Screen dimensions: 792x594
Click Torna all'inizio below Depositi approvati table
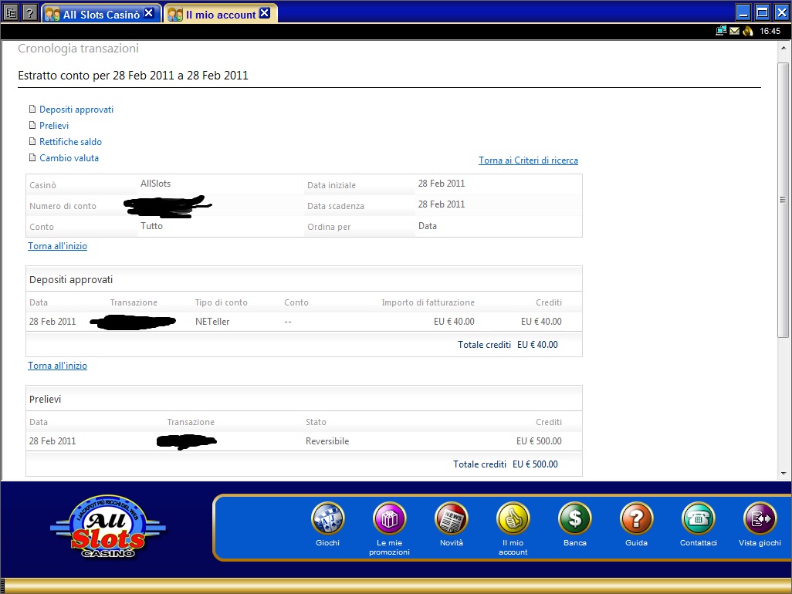tap(58, 366)
